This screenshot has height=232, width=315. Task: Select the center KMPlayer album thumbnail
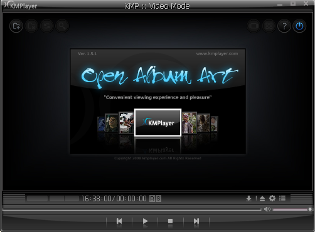coord(157,122)
